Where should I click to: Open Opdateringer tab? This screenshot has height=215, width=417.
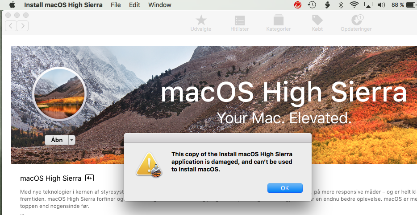[356, 23]
